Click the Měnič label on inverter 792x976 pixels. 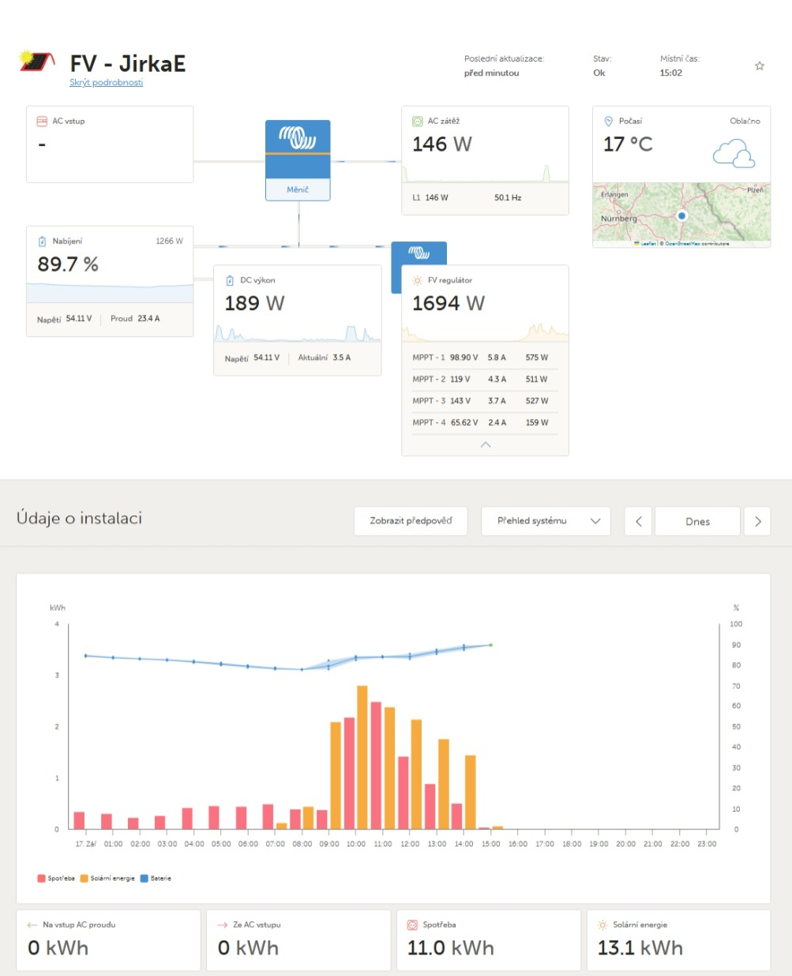[x=298, y=190]
